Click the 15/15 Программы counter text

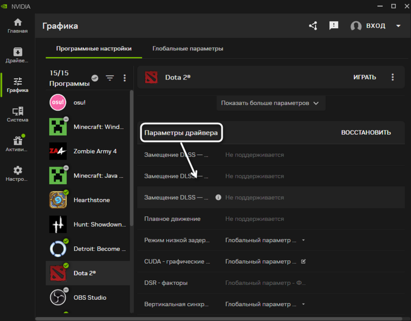pos(69,78)
